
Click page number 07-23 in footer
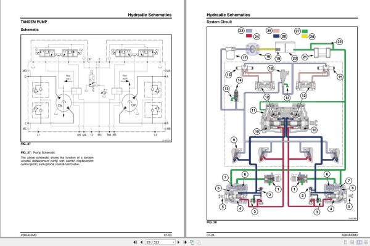point(168,235)
